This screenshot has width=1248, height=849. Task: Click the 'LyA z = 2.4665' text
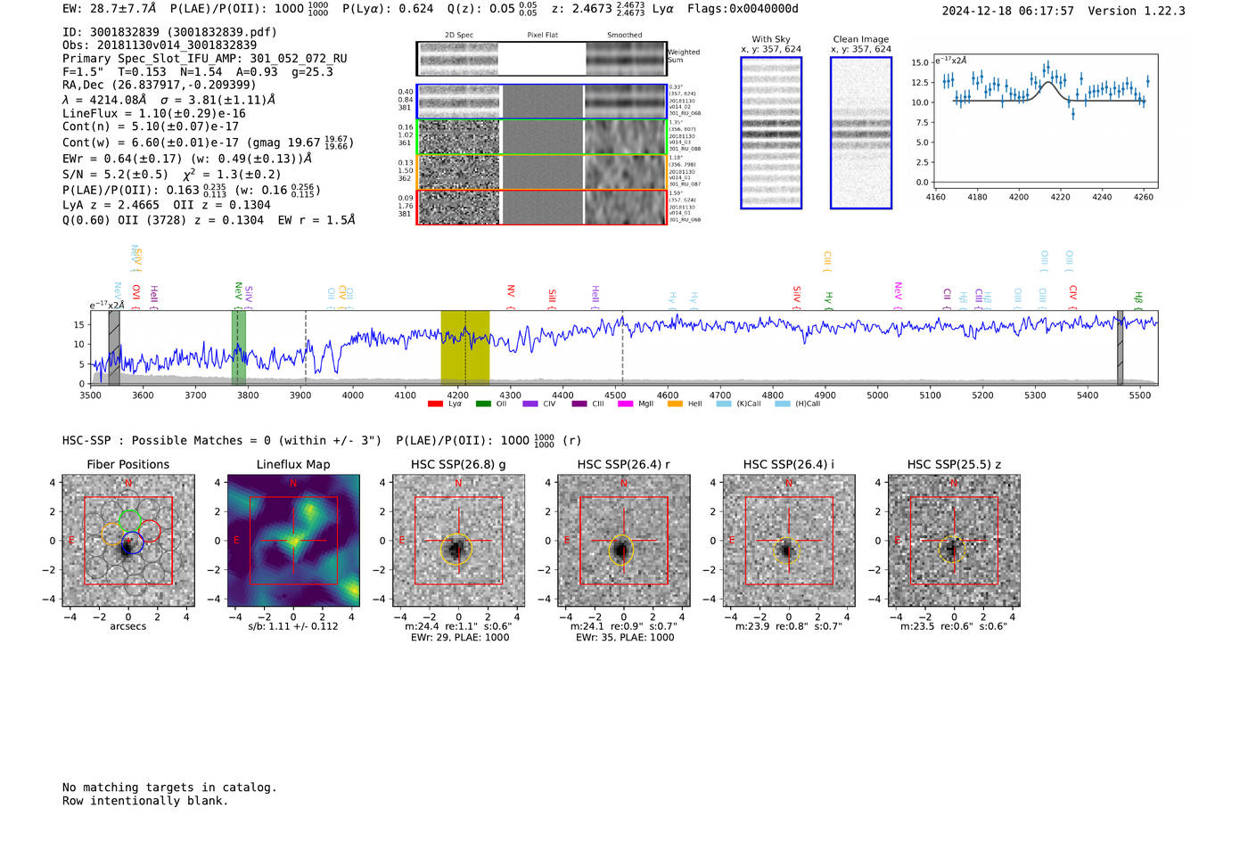tap(111, 205)
